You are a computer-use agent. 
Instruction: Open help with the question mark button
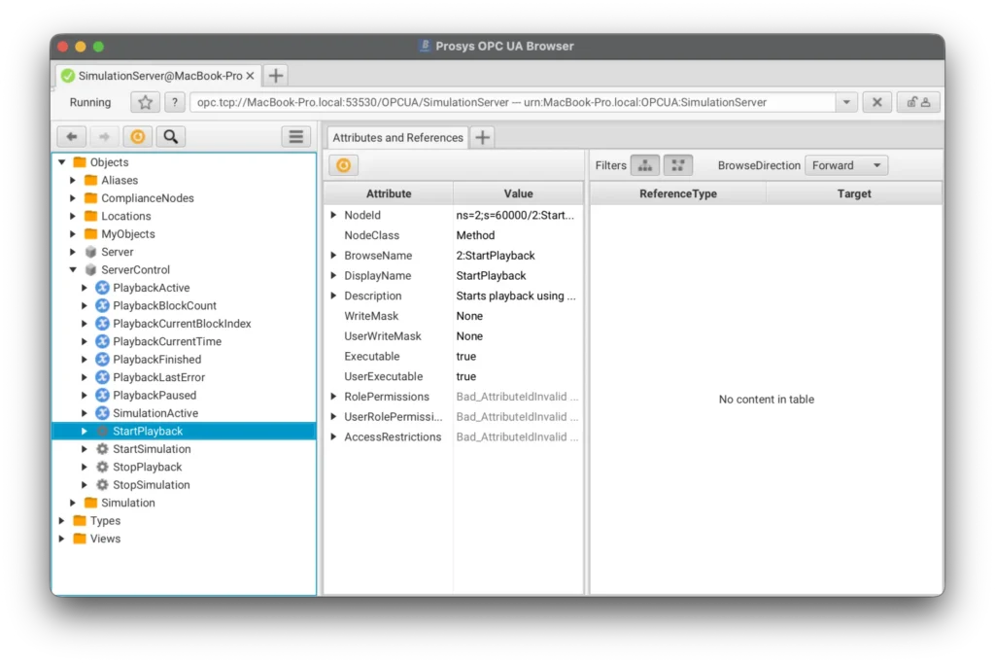click(175, 102)
